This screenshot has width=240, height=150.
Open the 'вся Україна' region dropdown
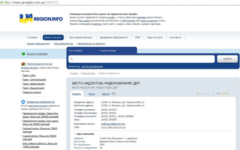coord(75,51)
